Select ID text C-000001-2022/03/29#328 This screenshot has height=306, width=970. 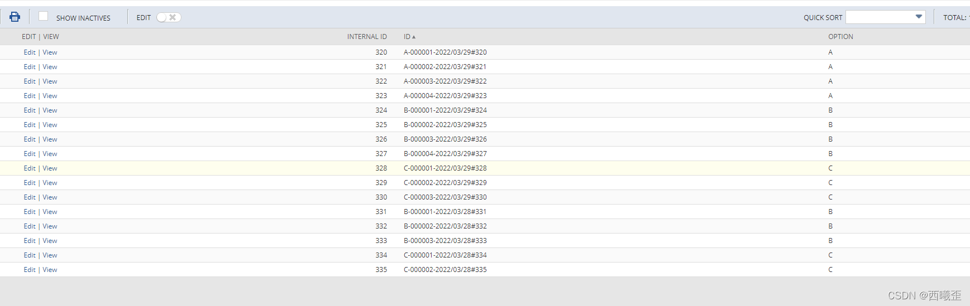pyautogui.click(x=445, y=168)
